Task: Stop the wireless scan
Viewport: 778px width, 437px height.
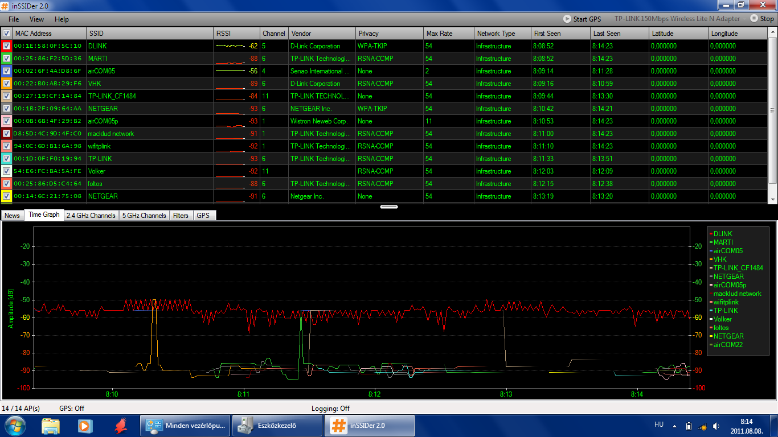Action: (x=762, y=19)
